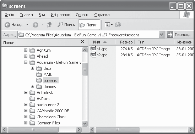Viewport: 195px width, 134px height.
Task: Expand the Ahead folder node
Action: click(x=26, y=56)
